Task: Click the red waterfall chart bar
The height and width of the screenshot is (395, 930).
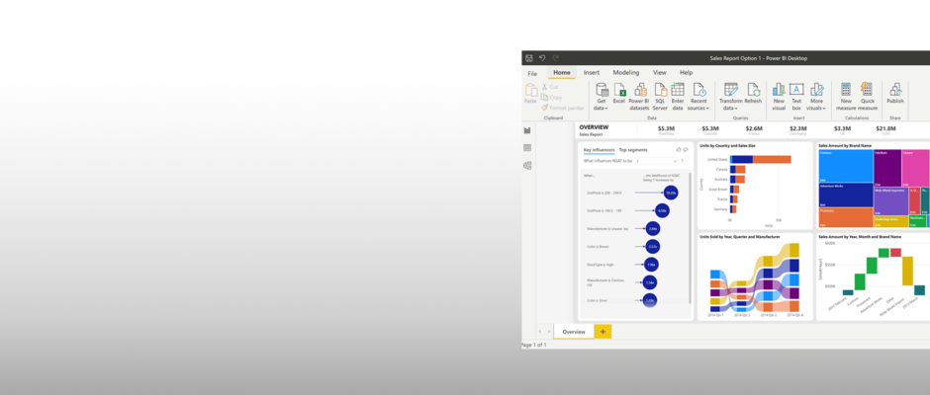Action: [895, 252]
